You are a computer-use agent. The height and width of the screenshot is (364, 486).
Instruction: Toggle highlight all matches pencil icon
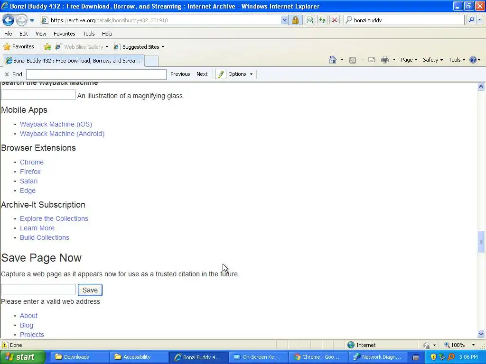click(x=221, y=74)
